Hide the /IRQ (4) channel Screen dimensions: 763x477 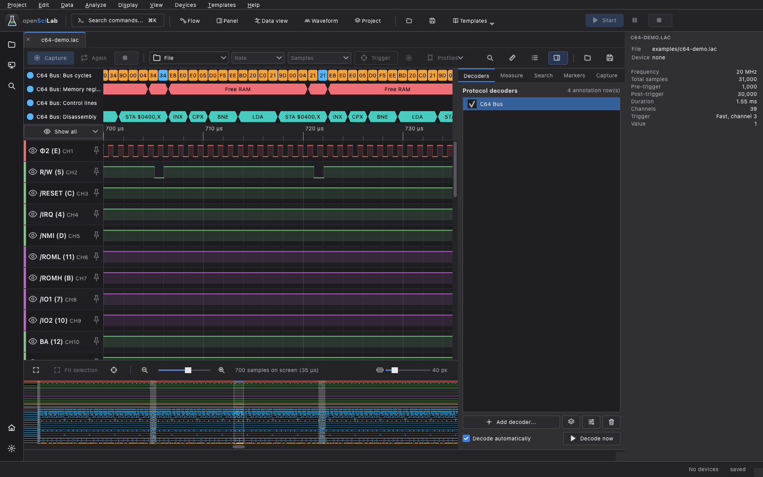(x=33, y=214)
